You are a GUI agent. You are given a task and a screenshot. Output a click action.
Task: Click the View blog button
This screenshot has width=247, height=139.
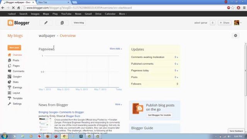pos(79,23)
